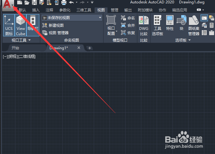This screenshot has height=154, width=215.
Task: Open the ribbon minimize options dropdown arrow
Action: coord(203,10)
